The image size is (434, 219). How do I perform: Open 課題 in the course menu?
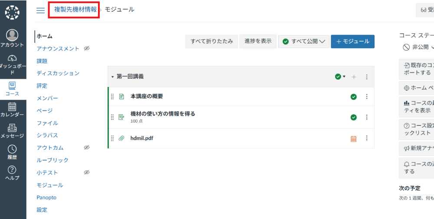coord(42,61)
